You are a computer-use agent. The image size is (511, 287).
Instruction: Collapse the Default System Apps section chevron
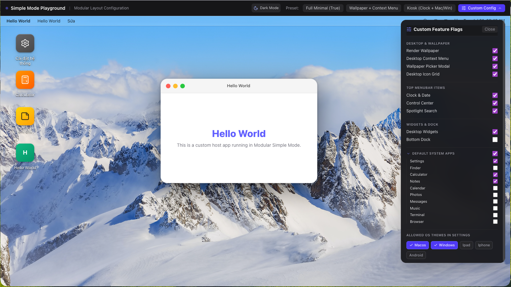(x=408, y=154)
